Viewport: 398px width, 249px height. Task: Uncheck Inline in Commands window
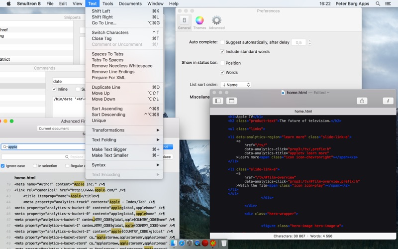[x=54, y=89]
